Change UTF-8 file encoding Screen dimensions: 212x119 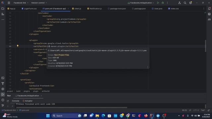[x=196, y=110]
